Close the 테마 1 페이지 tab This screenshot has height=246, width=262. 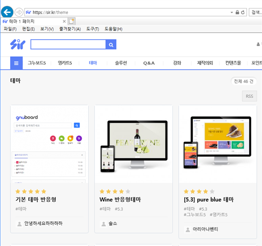(x=64, y=21)
